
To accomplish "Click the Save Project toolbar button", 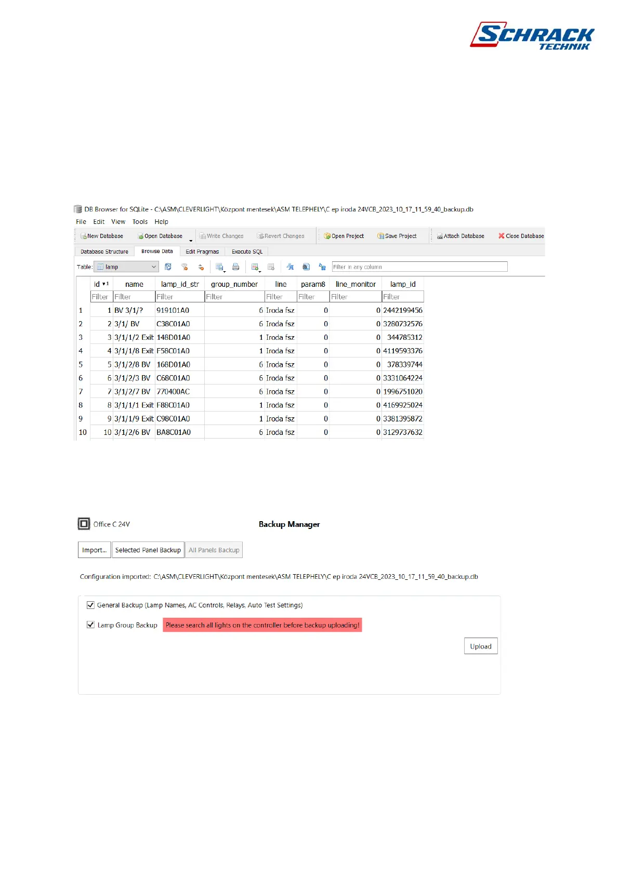I will [397, 236].
